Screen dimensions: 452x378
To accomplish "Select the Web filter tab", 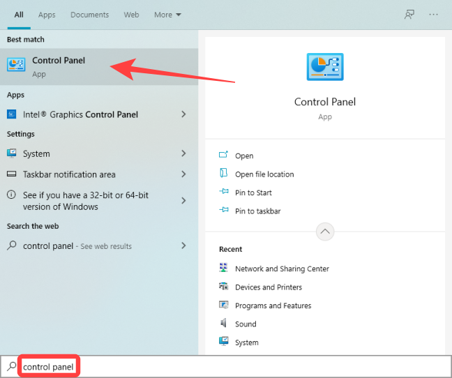I will (131, 15).
